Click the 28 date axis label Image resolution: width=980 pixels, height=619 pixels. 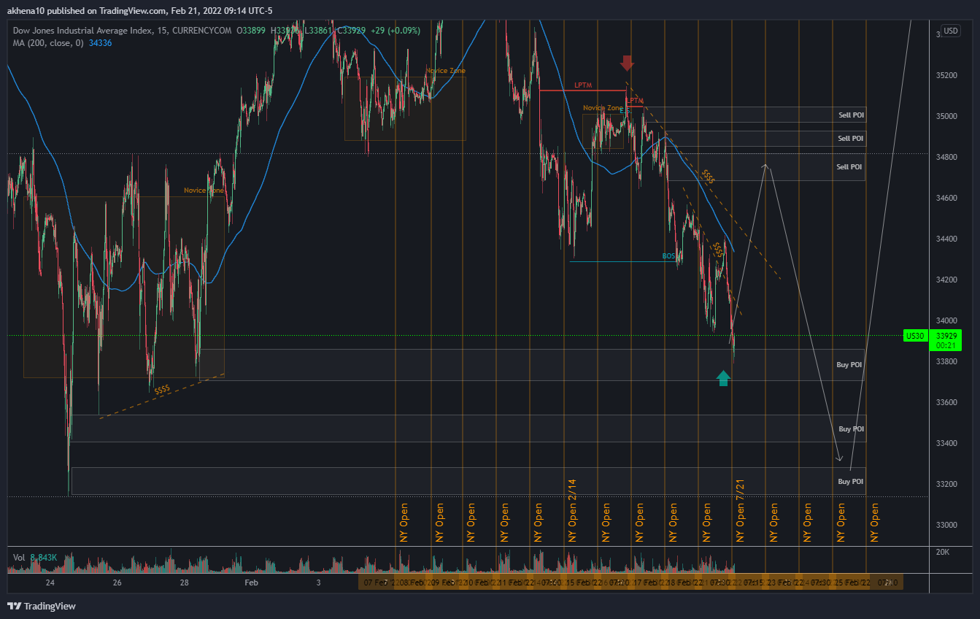point(185,583)
